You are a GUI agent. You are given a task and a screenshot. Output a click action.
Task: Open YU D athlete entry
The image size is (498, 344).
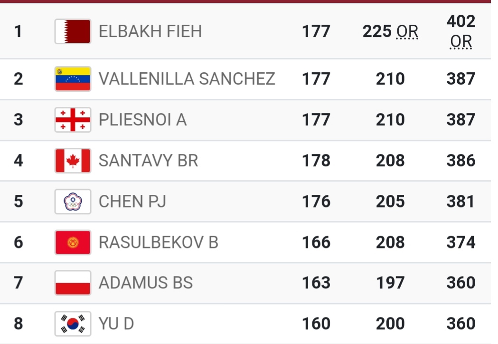click(116, 324)
